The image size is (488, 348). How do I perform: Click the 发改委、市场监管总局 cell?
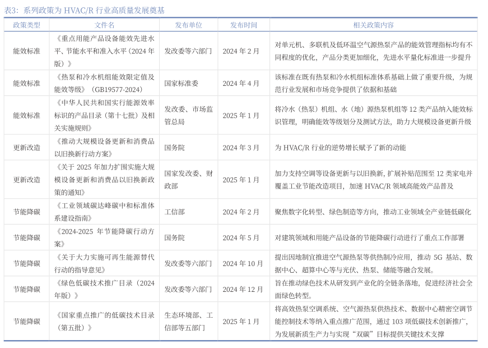[188, 115]
